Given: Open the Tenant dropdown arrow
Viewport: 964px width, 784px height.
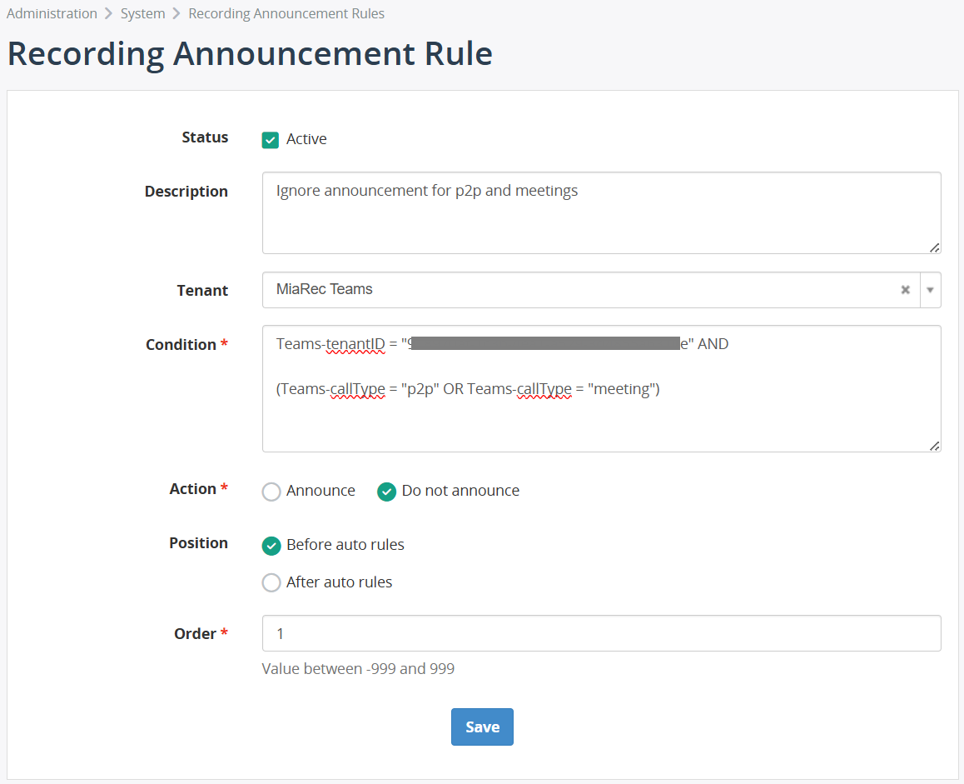Looking at the screenshot, I should [x=930, y=290].
